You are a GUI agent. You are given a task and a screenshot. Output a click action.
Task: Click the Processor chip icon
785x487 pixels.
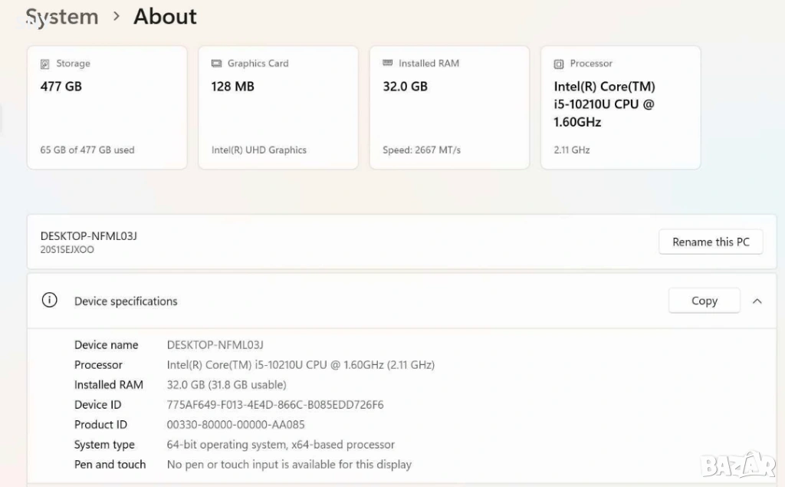coord(559,64)
